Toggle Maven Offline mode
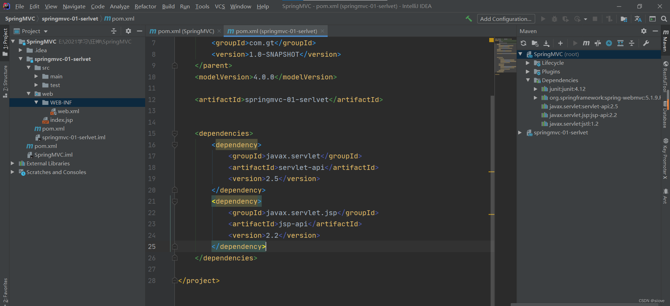This screenshot has width=670, height=306. [x=598, y=43]
